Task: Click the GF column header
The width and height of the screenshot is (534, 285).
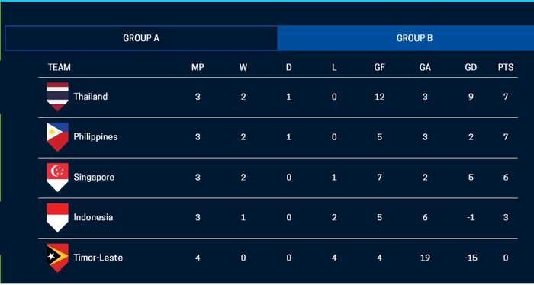Action: pos(379,67)
